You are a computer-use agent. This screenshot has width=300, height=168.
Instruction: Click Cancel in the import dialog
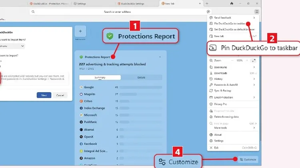click(x=60, y=95)
